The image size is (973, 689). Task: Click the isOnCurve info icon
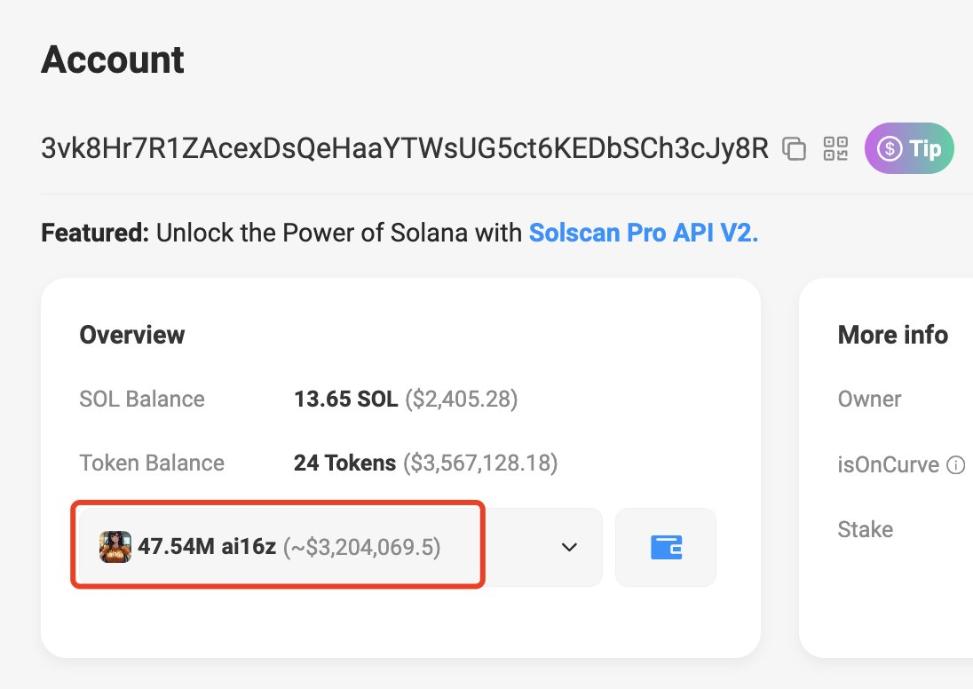pyautogui.click(x=955, y=464)
